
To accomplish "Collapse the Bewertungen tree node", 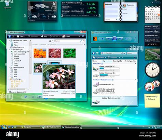I will 9,79.
